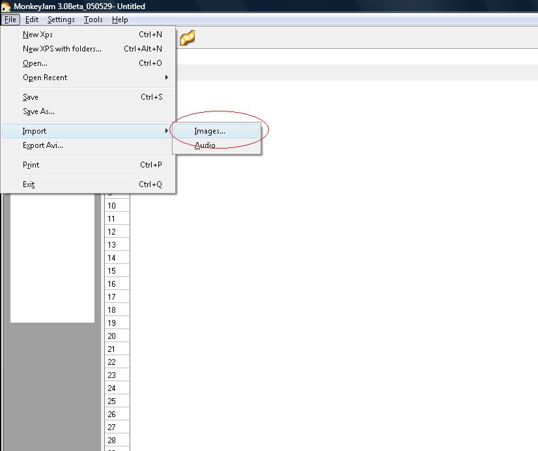Choose Exit to quit MonkeyJam
Image resolution: width=538 pixels, height=451 pixels.
click(89, 184)
